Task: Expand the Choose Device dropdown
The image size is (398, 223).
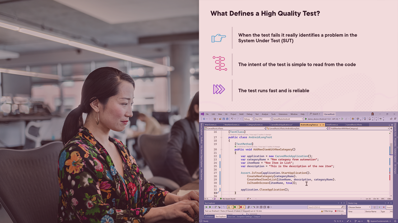Action: 359,207
